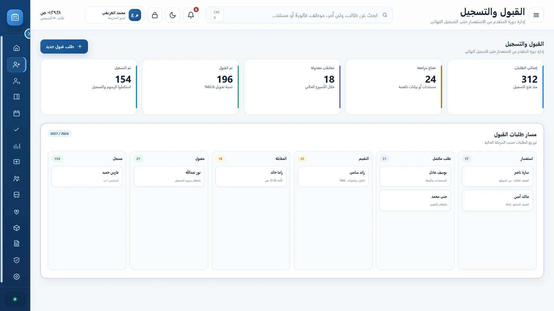This screenshot has height=311, width=554.
Task: Open the فارس حميد registered card
Action: pyautogui.click(x=87, y=176)
